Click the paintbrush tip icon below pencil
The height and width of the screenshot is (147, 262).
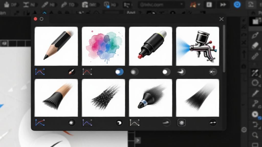[72, 72]
